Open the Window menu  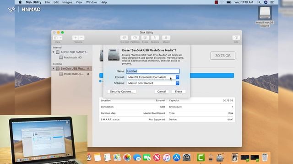coord(92,2)
